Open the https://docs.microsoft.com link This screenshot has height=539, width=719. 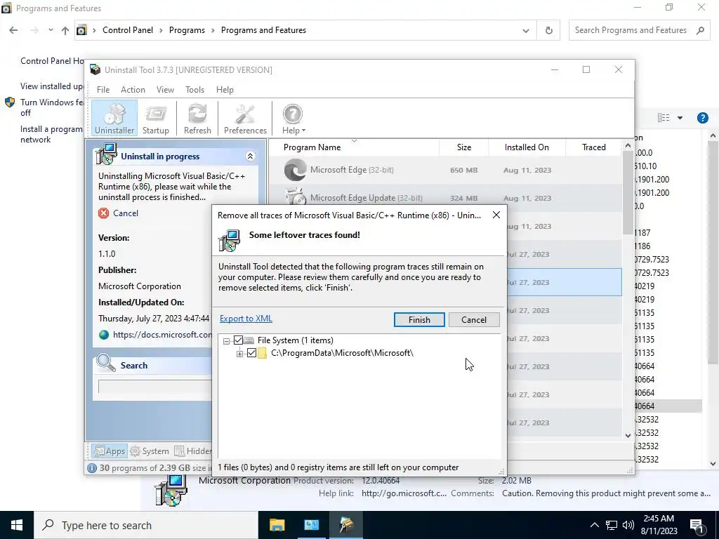[x=162, y=335]
